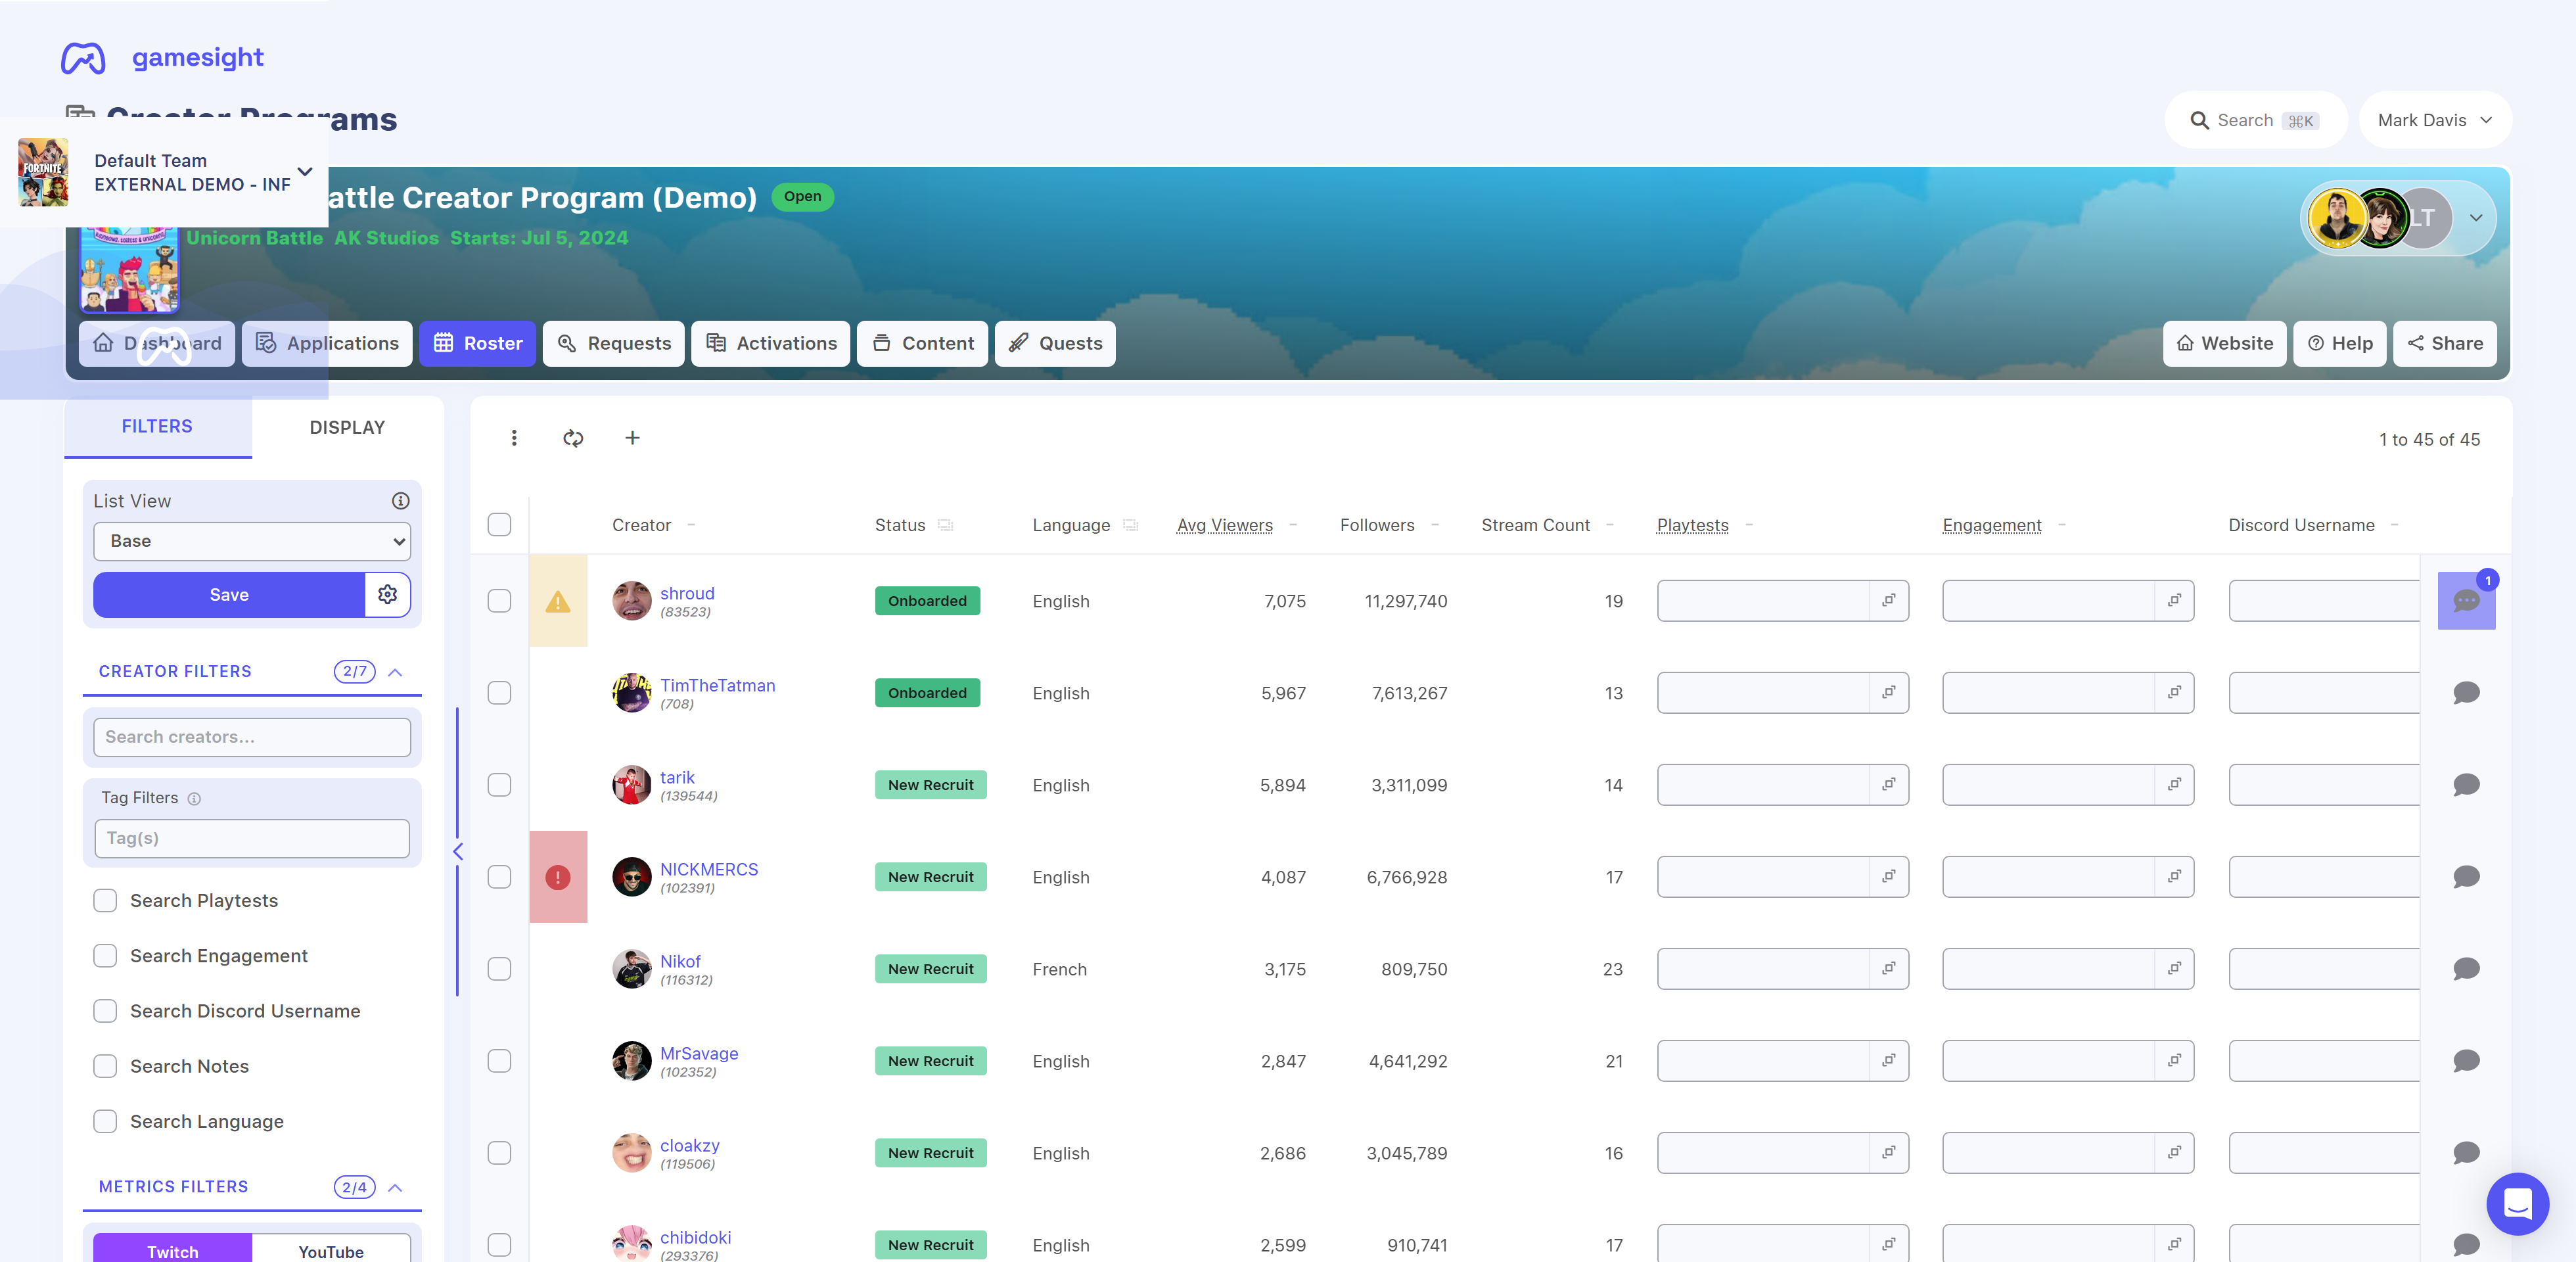Open the Activations tab
The image size is (2576, 1262).
pyautogui.click(x=771, y=343)
